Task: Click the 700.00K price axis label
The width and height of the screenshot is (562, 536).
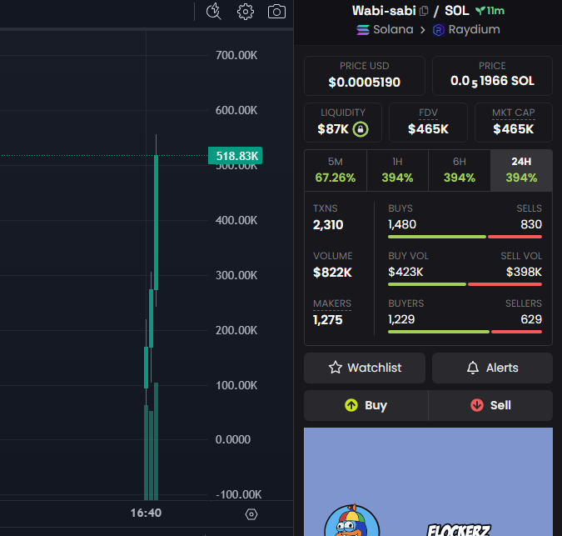Action: click(236, 55)
